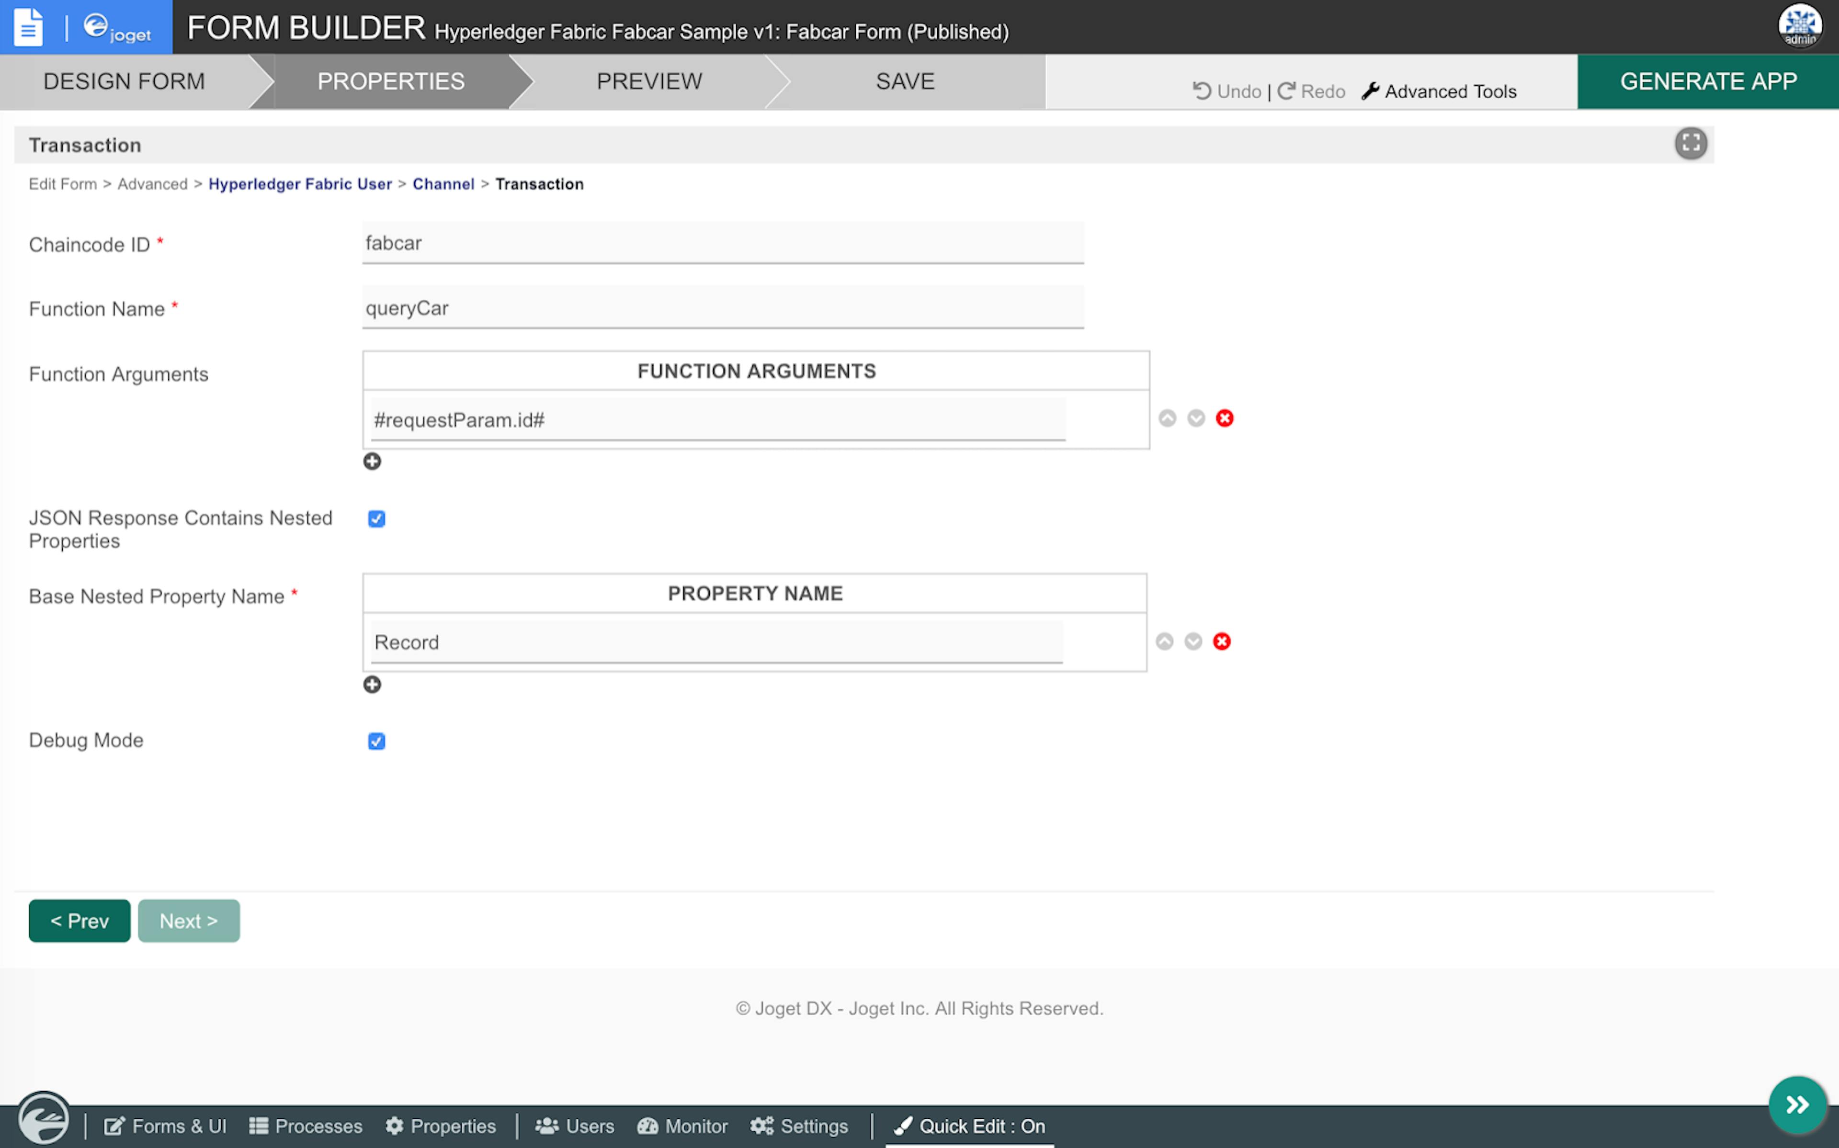Screen dimensions: 1839x1148
Task: Go to the Design Form tab
Action: pyautogui.click(x=124, y=81)
